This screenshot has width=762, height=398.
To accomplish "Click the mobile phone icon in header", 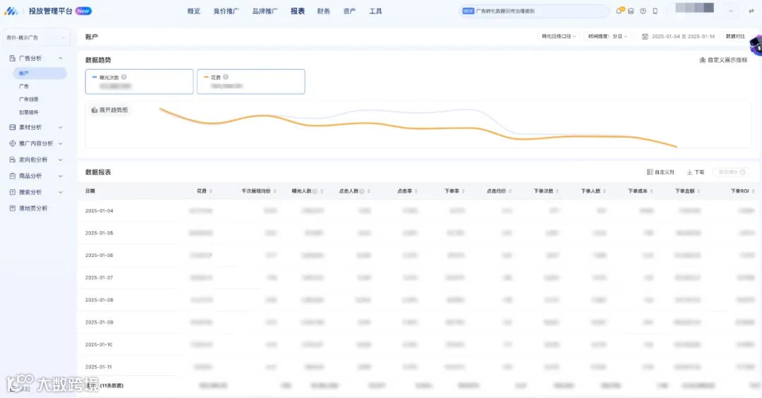I will (655, 11).
